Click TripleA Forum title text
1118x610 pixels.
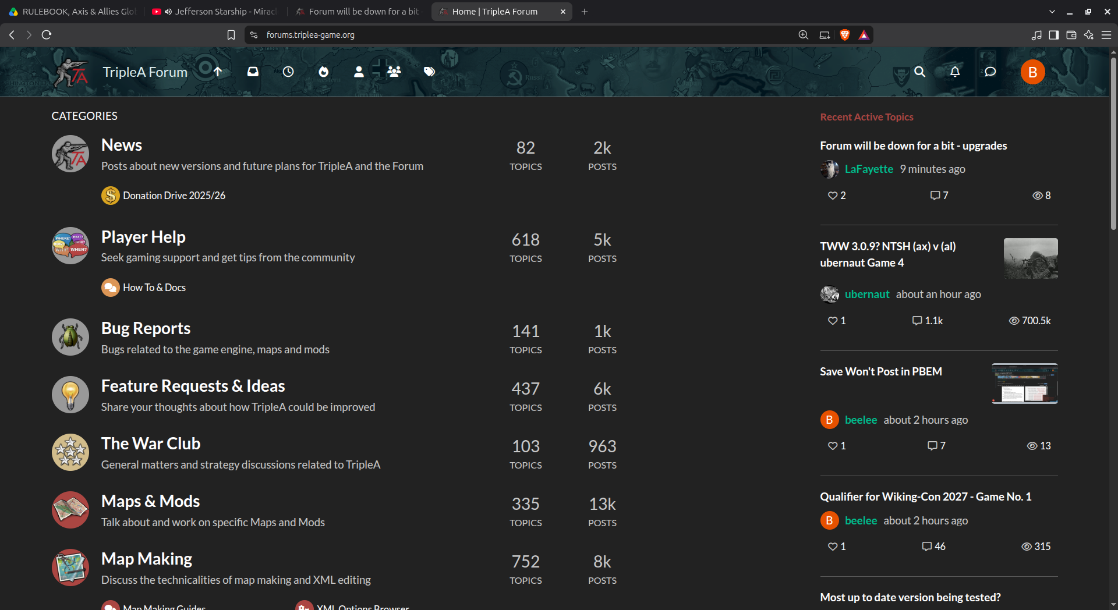coord(145,72)
